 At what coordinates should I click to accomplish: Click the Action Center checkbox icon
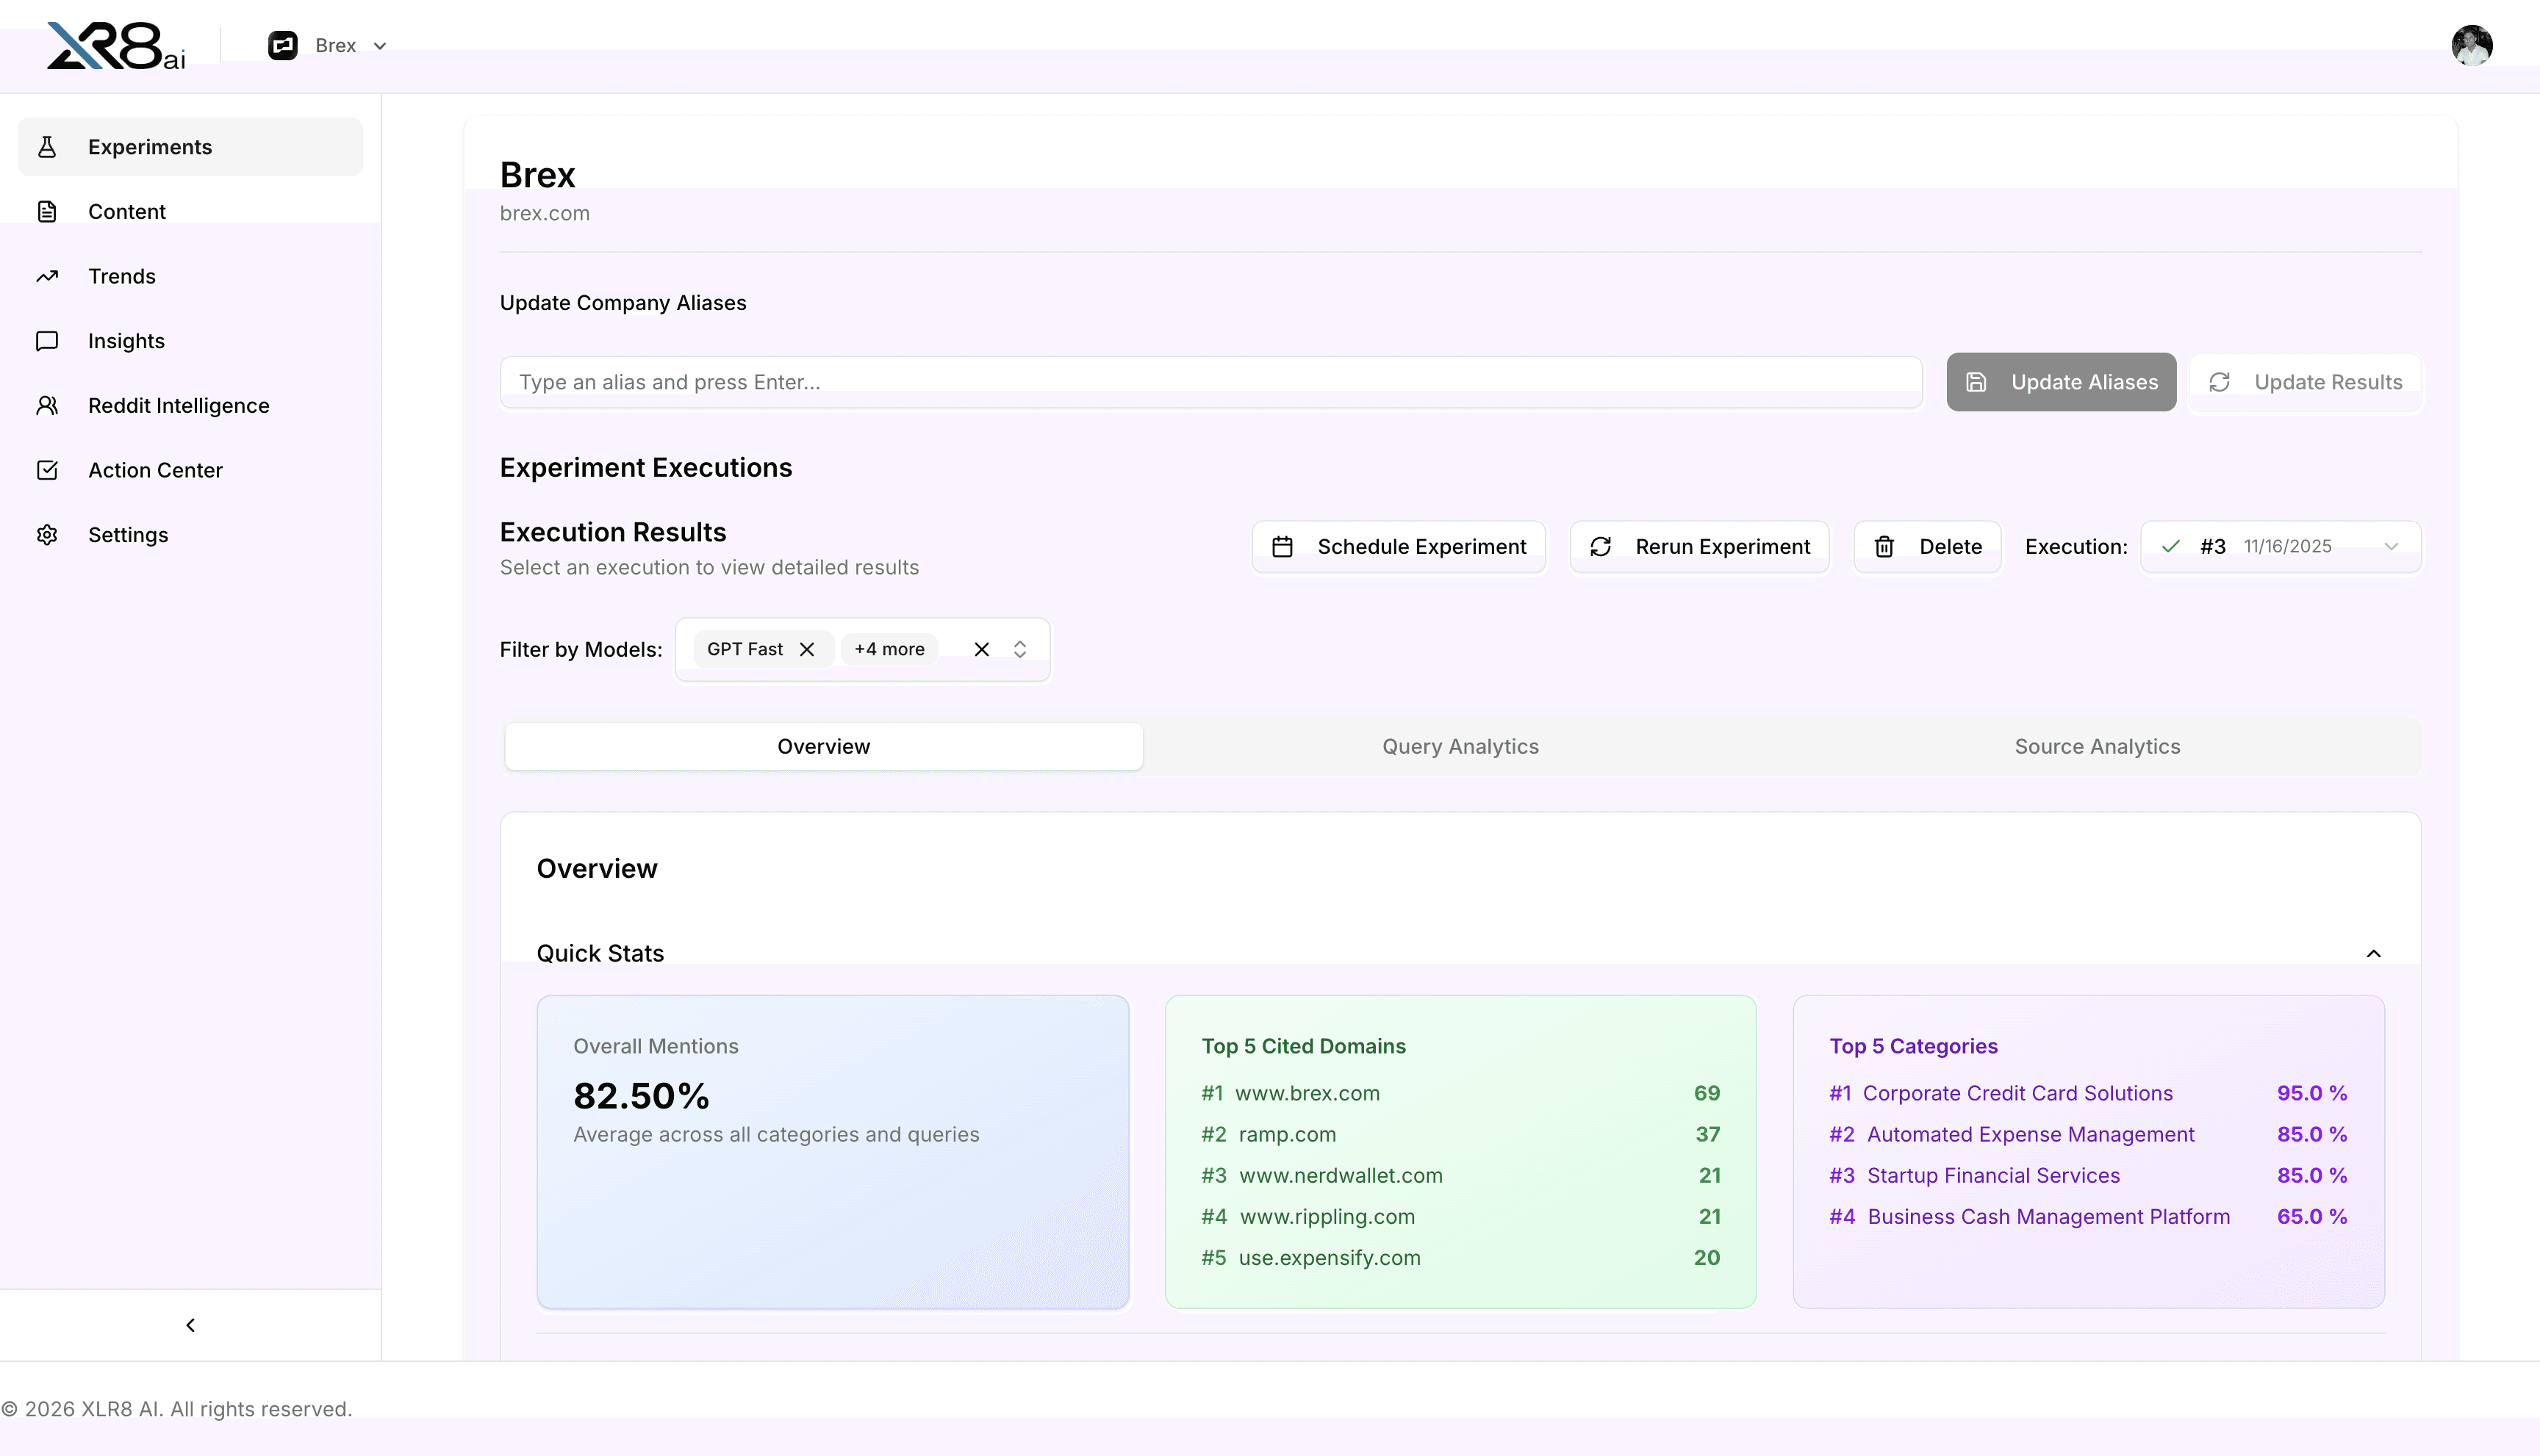click(x=47, y=470)
